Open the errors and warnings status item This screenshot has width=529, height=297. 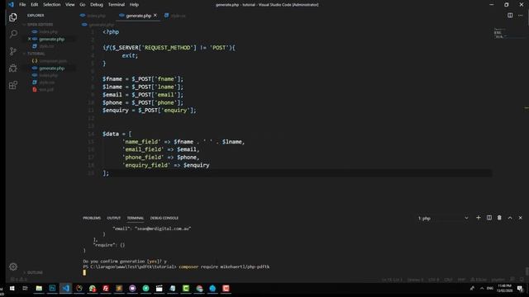click(x=18, y=280)
